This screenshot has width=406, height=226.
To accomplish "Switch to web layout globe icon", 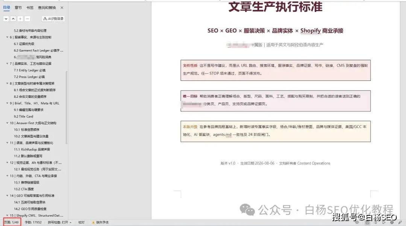I will (392, 222).
